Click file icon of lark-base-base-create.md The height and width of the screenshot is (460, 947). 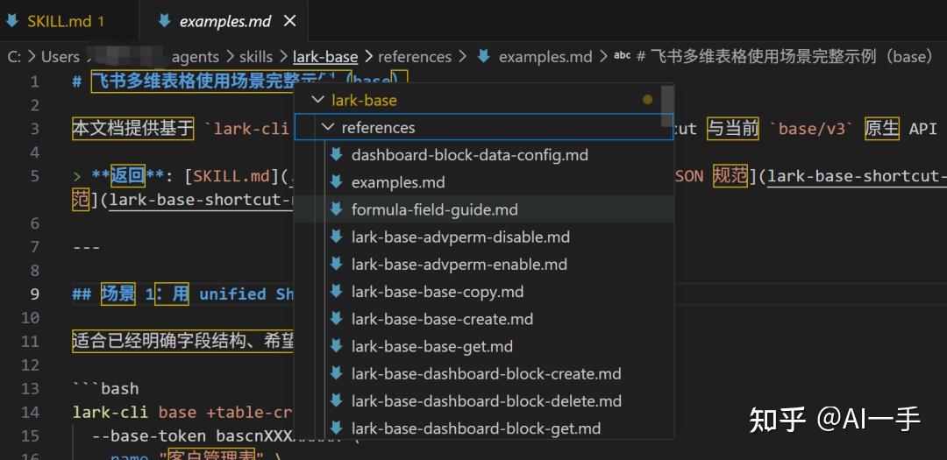click(x=337, y=319)
